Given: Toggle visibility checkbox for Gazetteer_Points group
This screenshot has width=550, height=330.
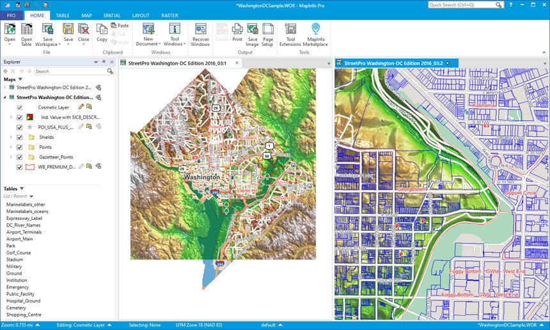Looking at the screenshot, I should pyautogui.click(x=20, y=157).
